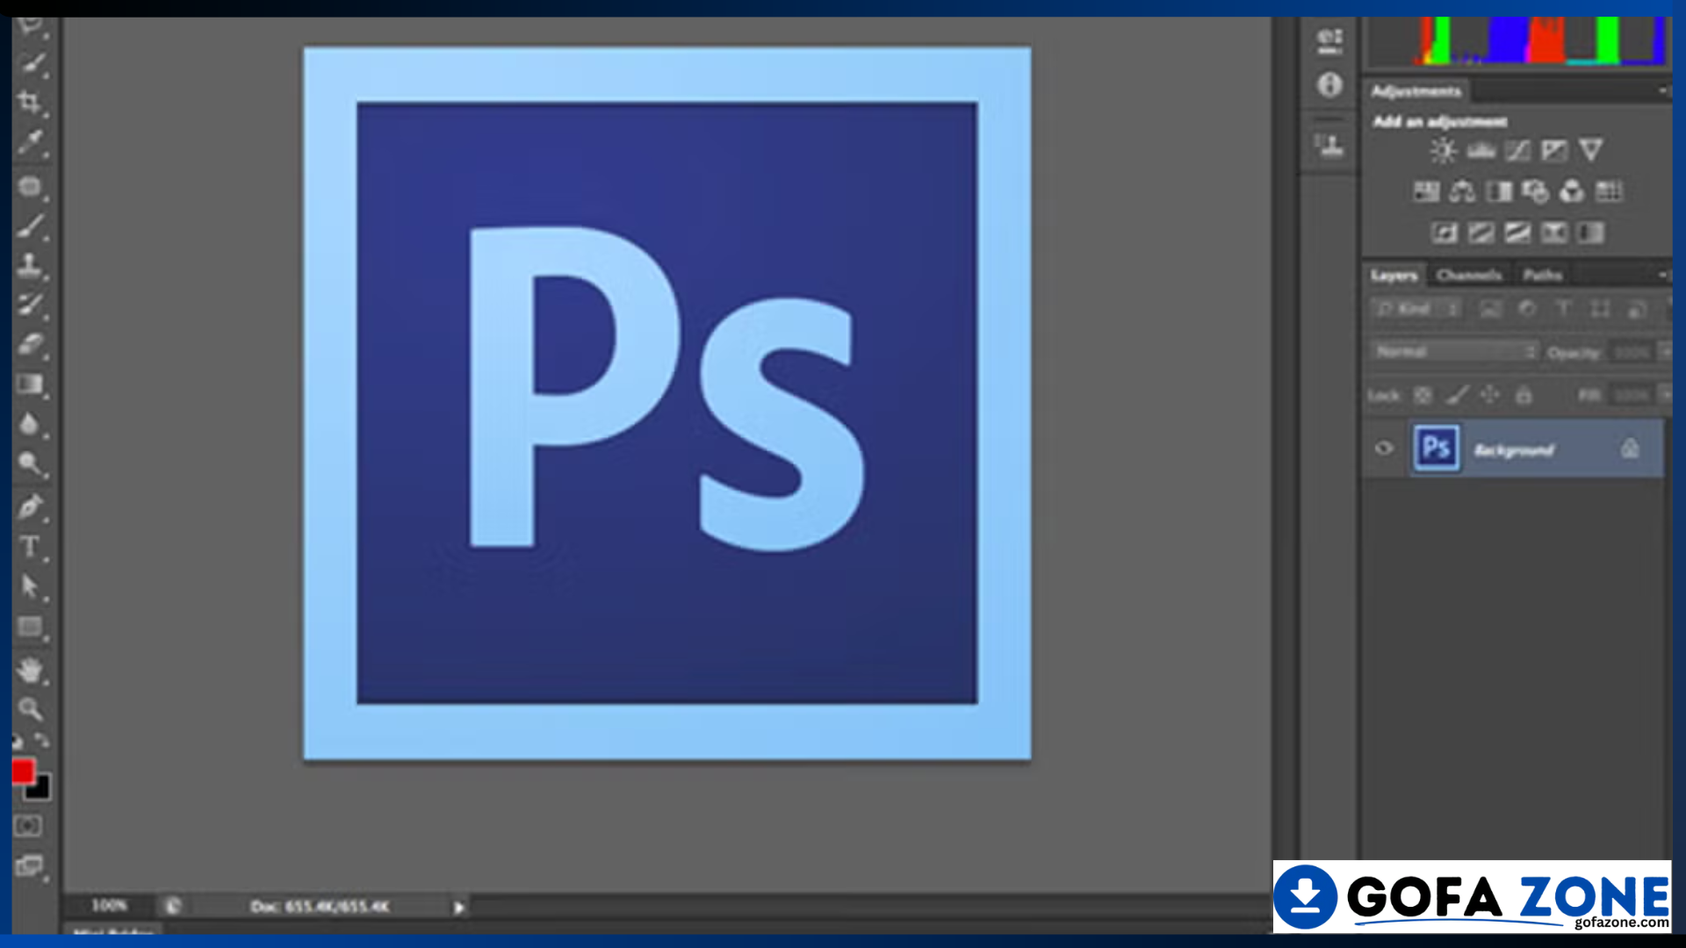1686x948 pixels.
Task: Change the screen mode
Action: [x=29, y=866]
